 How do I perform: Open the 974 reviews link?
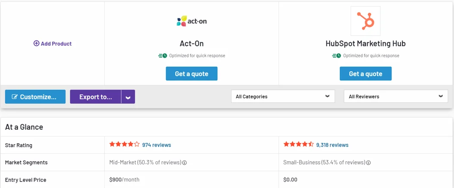click(x=157, y=145)
